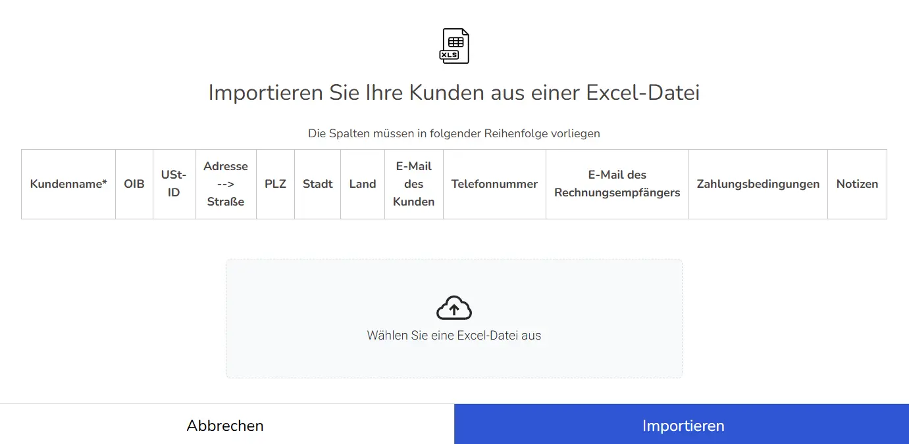Screen dimensions: 909x444
Task: Click the Land column header
Action: (363, 184)
